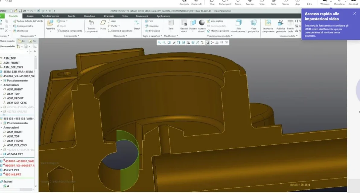The height and width of the screenshot is (193, 360).
Task: Expand the Posizionamento node under 453133
Action: 2,123
